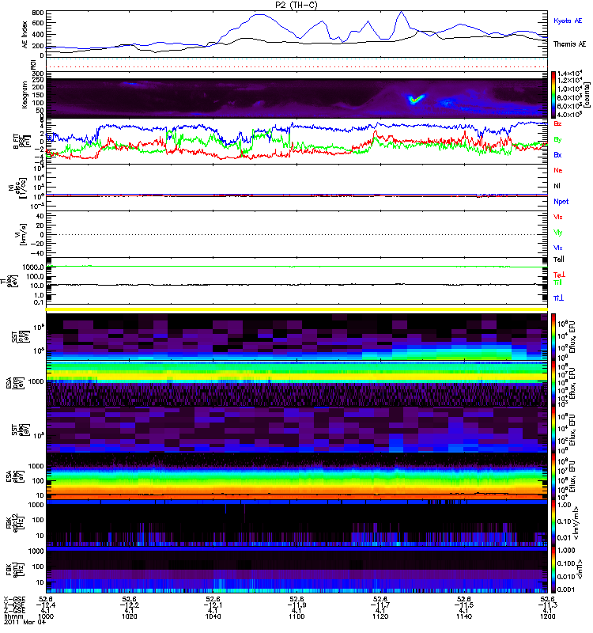Screen dimensions: 593x633
Task: Click the highest Kyoto AE peak
Action: (402, 12)
